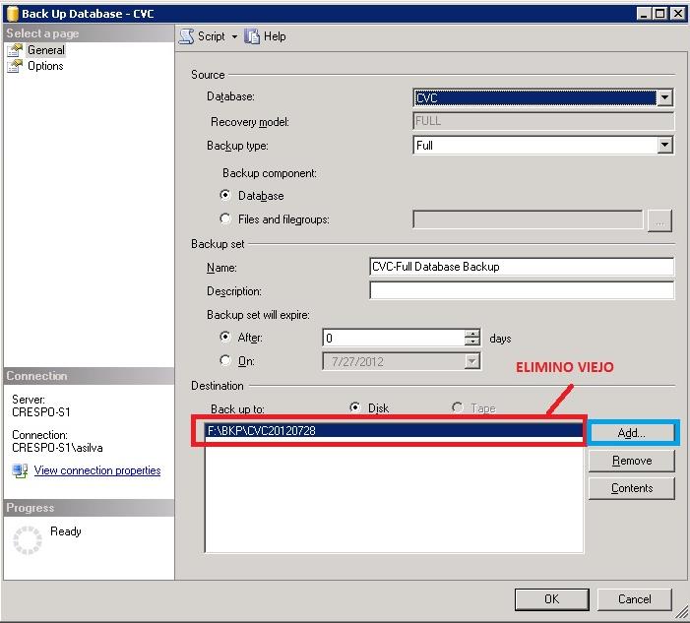Increase the expire days spinner

coord(472,334)
